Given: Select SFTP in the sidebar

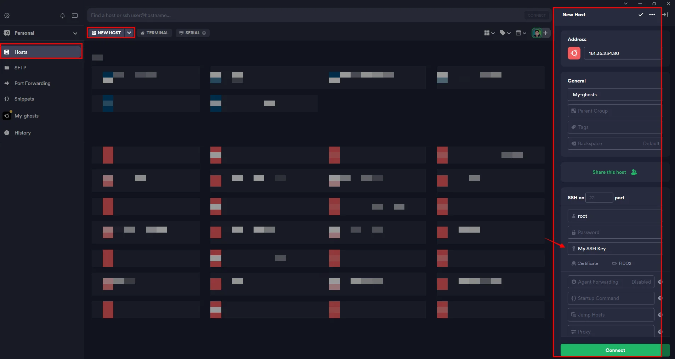Looking at the screenshot, I should click(21, 68).
